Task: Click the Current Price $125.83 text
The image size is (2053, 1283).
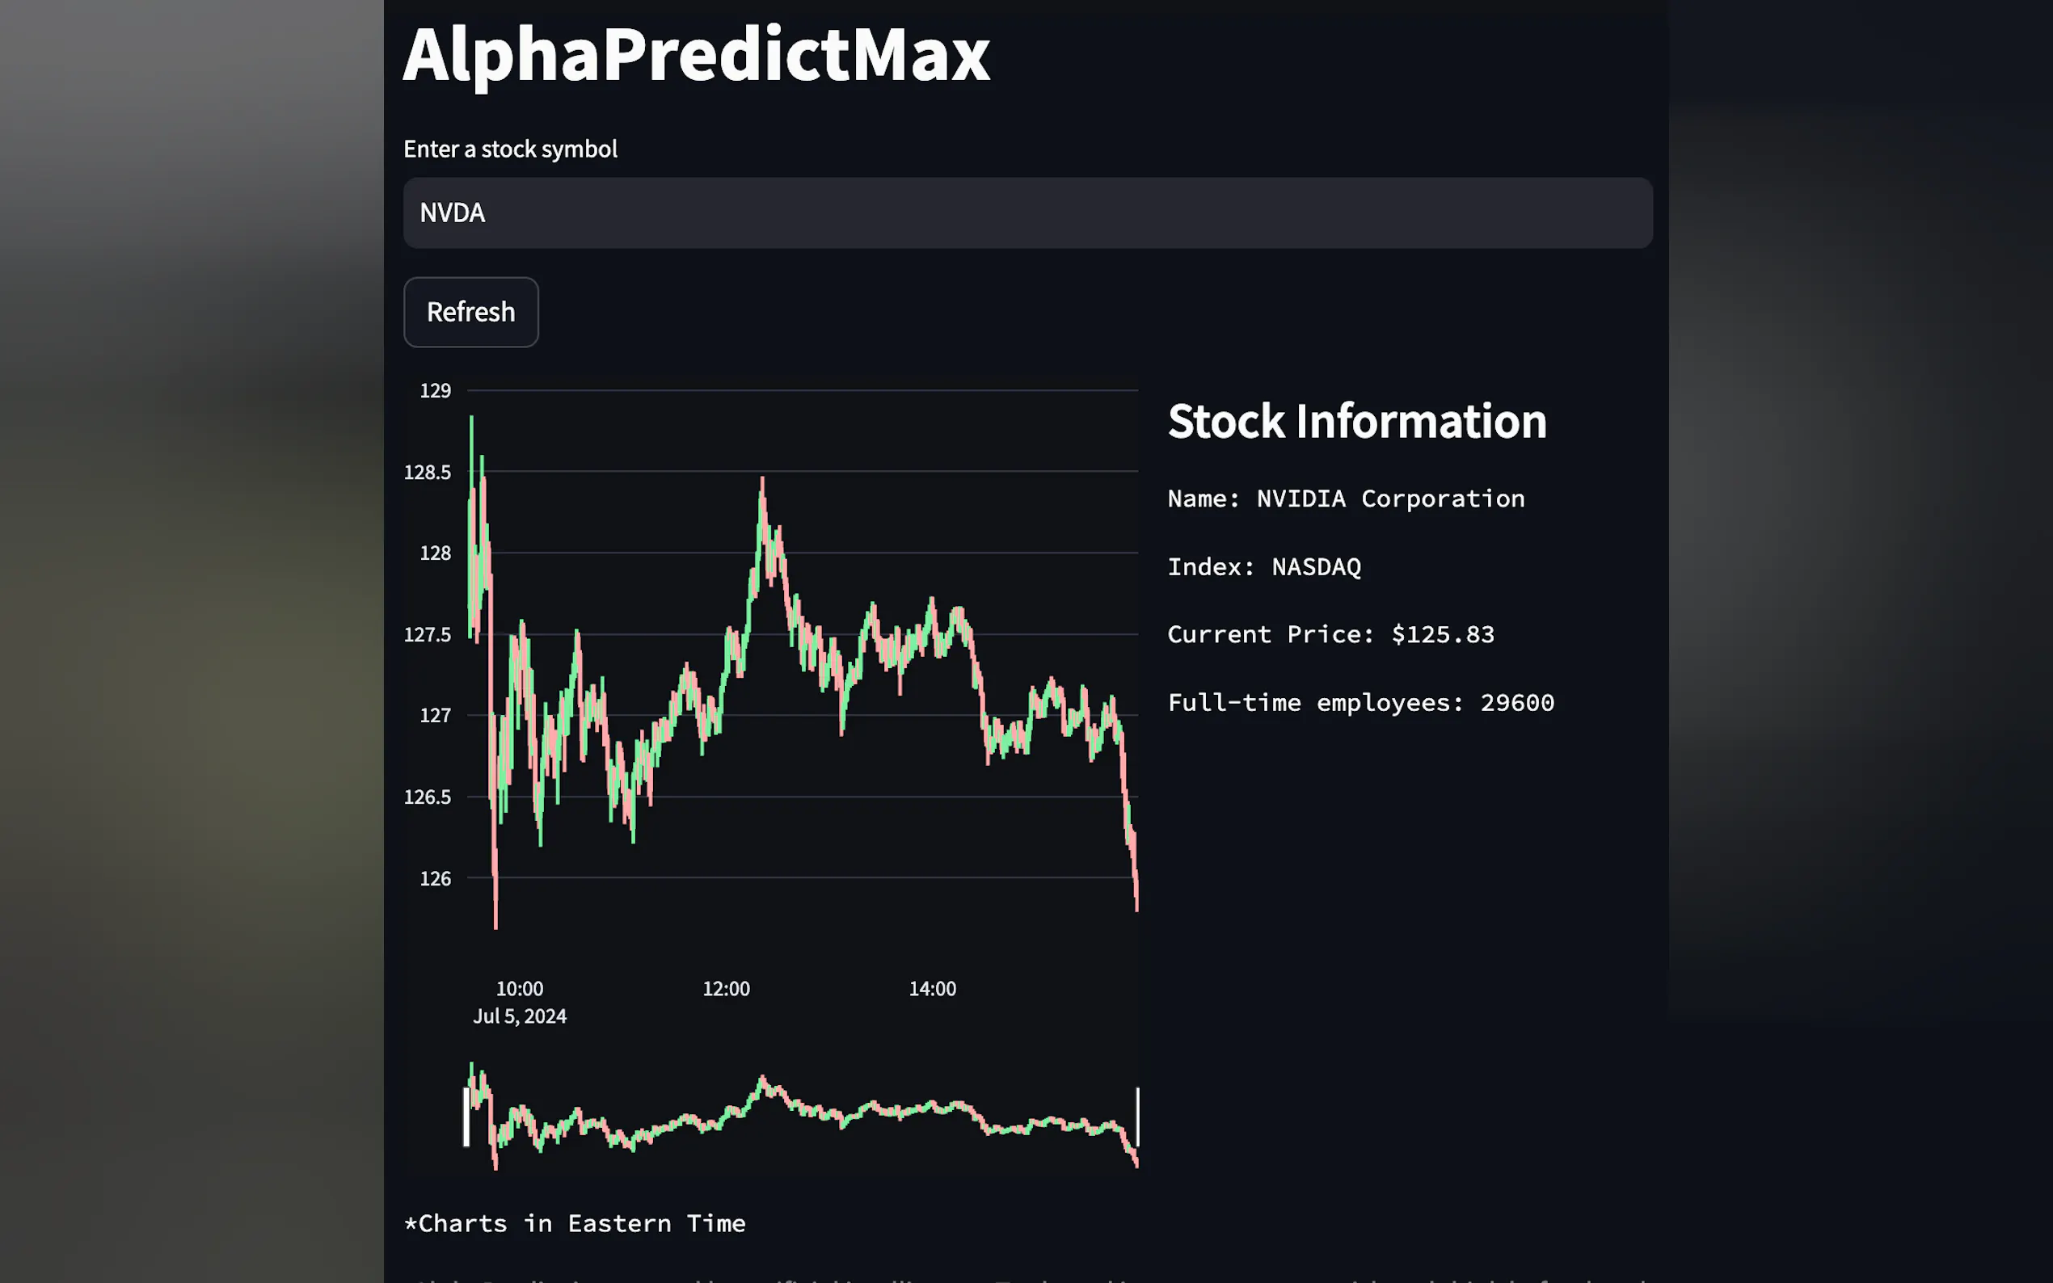Action: (x=1330, y=635)
